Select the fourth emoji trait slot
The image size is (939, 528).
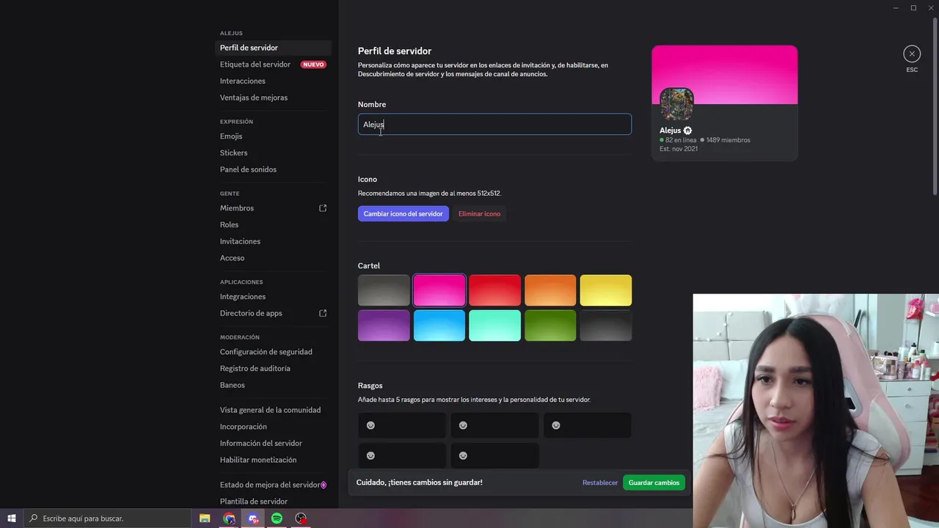(x=402, y=455)
